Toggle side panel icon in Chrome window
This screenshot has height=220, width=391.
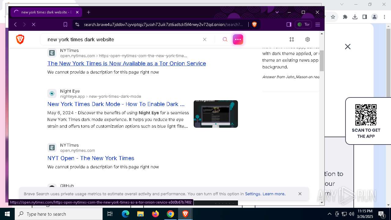pos(365,17)
